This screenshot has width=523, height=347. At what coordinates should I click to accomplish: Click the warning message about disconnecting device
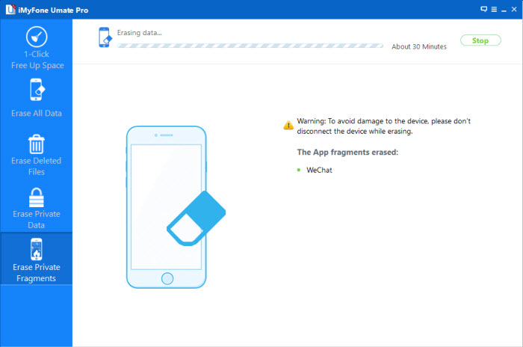click(x=383, y=126)
